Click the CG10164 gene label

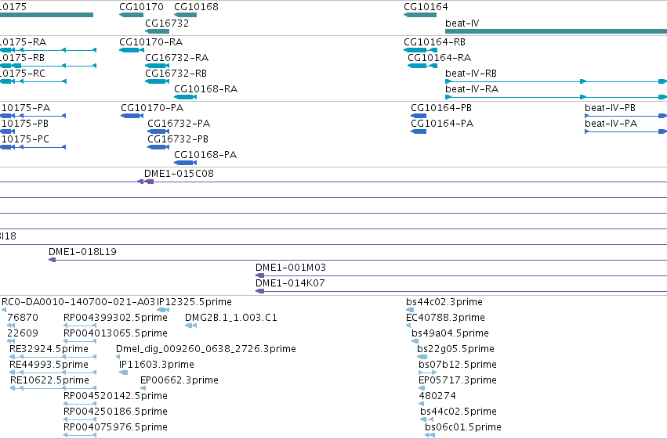coord(426,7)
